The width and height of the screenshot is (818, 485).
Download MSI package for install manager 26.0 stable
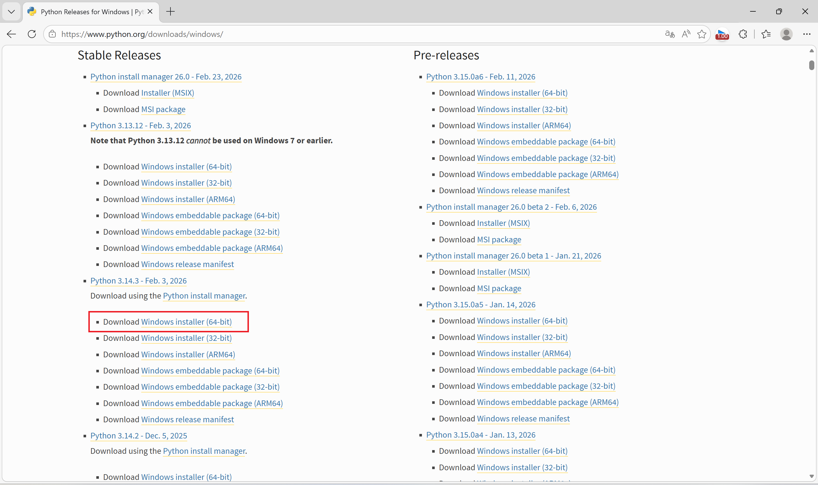(163, 110)
